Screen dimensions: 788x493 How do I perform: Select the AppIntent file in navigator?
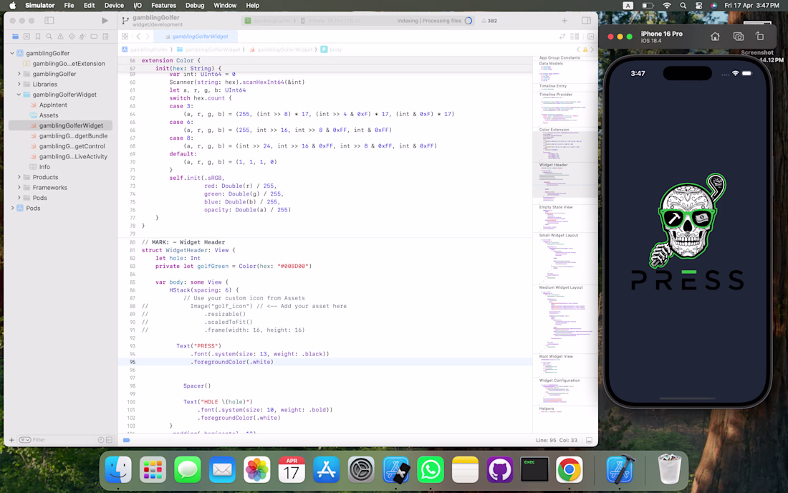click(53, 105)
